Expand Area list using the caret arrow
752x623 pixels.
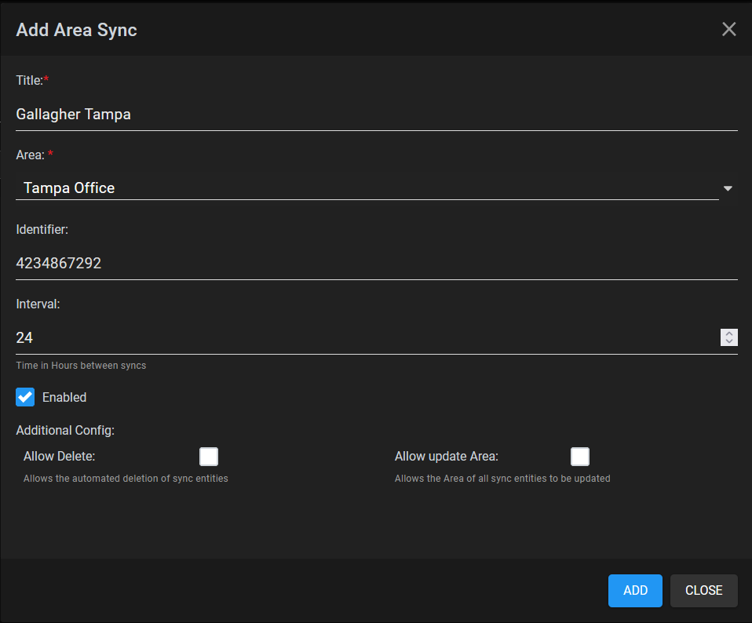tap(728, 188)
